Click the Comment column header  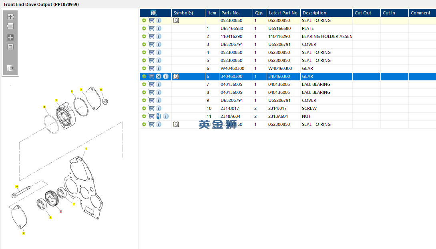422,13
